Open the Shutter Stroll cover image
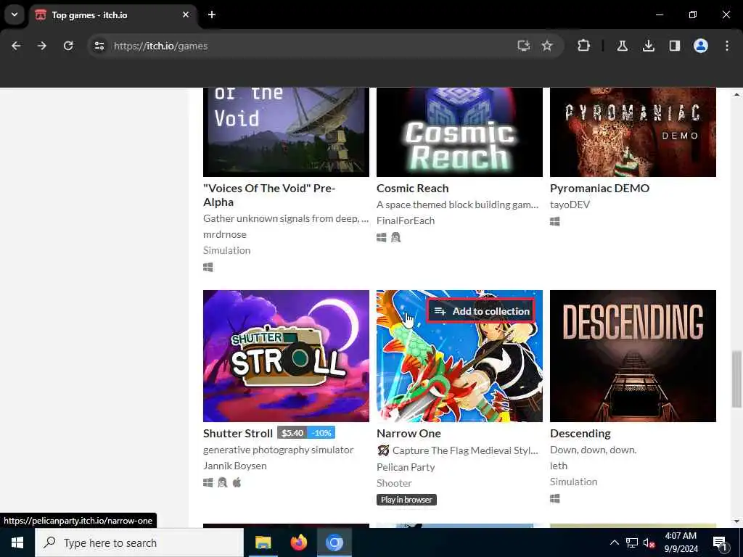This screenshot has height=557, width=743. pyautogui.click(x=286, y=356)
